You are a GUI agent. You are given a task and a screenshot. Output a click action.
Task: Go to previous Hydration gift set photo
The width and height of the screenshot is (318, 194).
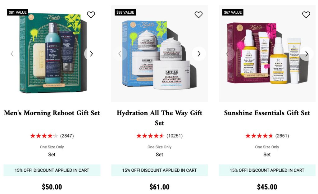click(x=120, y=54)
